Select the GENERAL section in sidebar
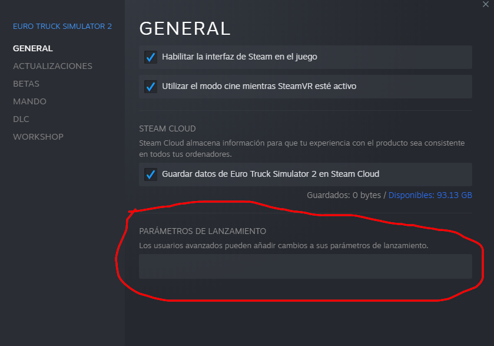 33,48
